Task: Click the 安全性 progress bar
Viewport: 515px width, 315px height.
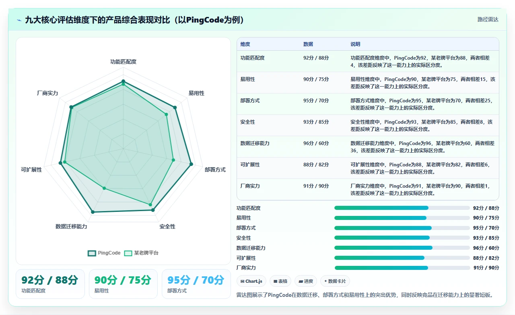Action: 402,238
